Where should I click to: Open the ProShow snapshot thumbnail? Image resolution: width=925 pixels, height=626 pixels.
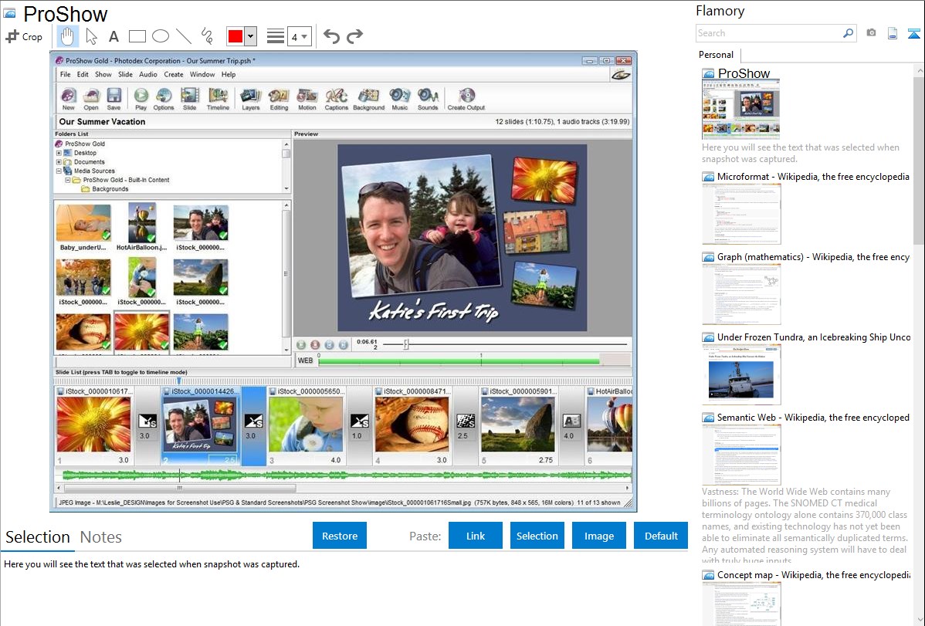click(741, 109)
